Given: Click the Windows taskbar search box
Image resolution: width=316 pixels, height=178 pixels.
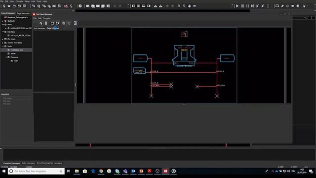Looking at the screenshot, I should click(x=36, y=171).
